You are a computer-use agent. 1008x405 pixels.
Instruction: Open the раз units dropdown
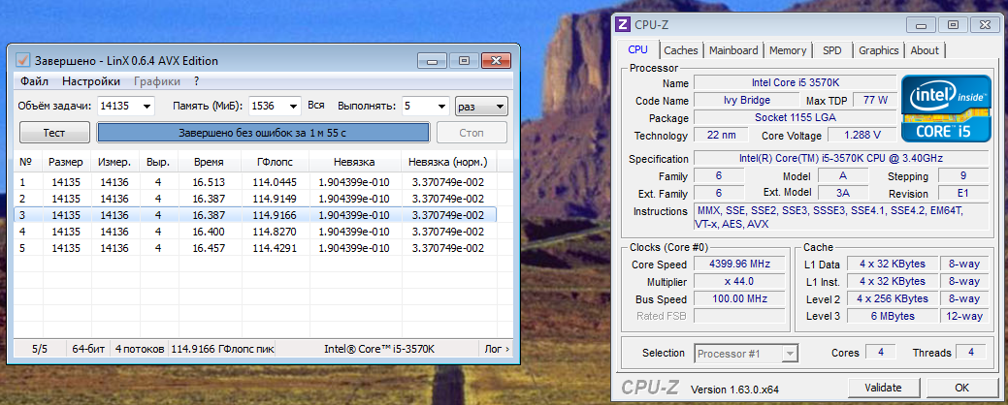(x=481, y=106)
